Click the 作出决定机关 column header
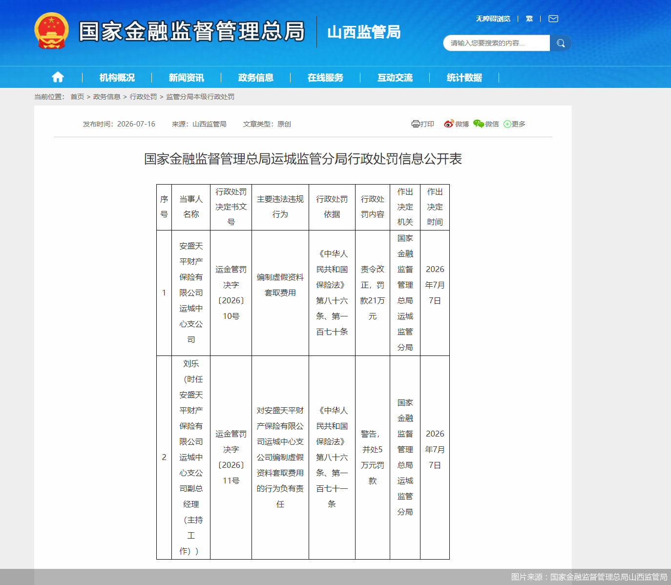The width and height of the screenshot is (671, 585). (405, 207)
